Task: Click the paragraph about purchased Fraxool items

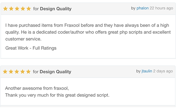Action: [x=88, y=32]
